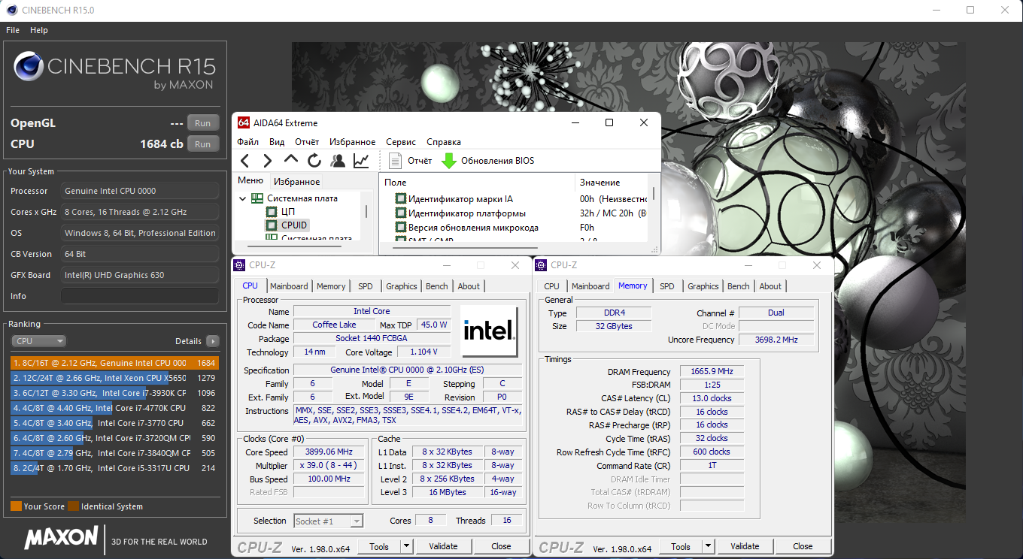The width and height of the screenshot is (1023, 559).
Task: Open the Сервис menu in AIDA64
Action: tap(400, 142)
